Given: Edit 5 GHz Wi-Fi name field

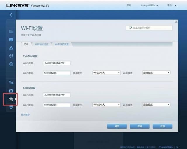Looking at the screenshot, I should [57, 95].
